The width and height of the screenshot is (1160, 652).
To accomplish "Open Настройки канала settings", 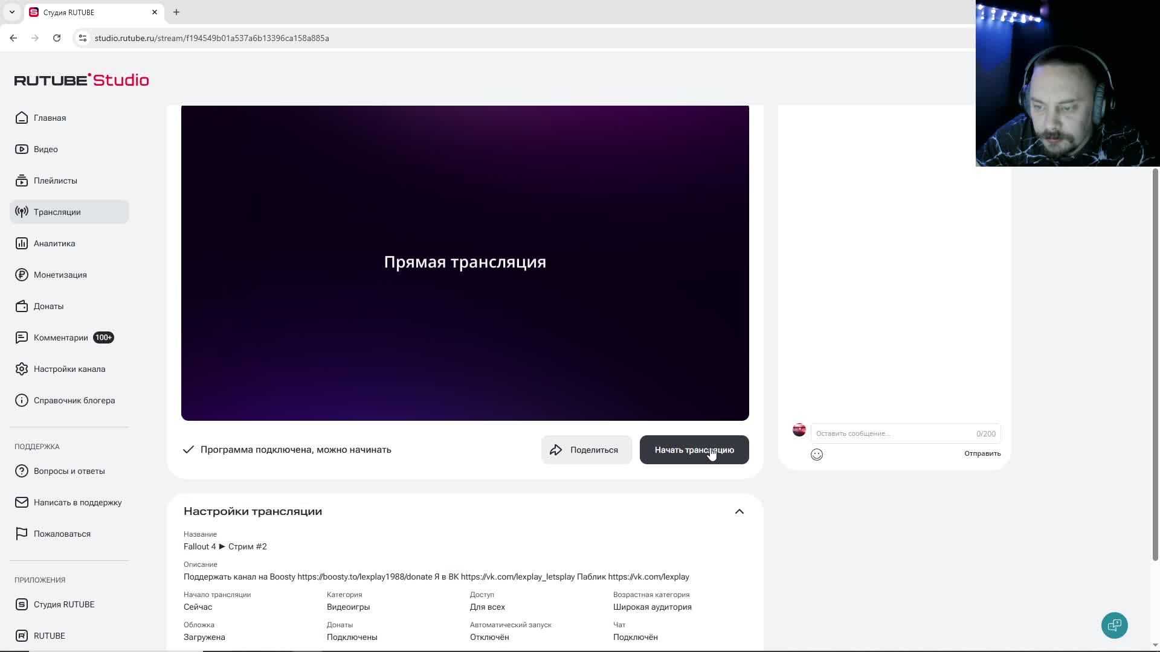I will click(x=69, y=369).
